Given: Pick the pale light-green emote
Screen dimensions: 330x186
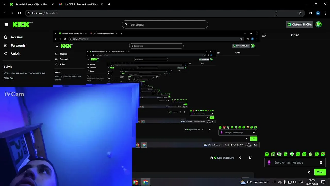Looking at the screenshot, I should [311, 154].
